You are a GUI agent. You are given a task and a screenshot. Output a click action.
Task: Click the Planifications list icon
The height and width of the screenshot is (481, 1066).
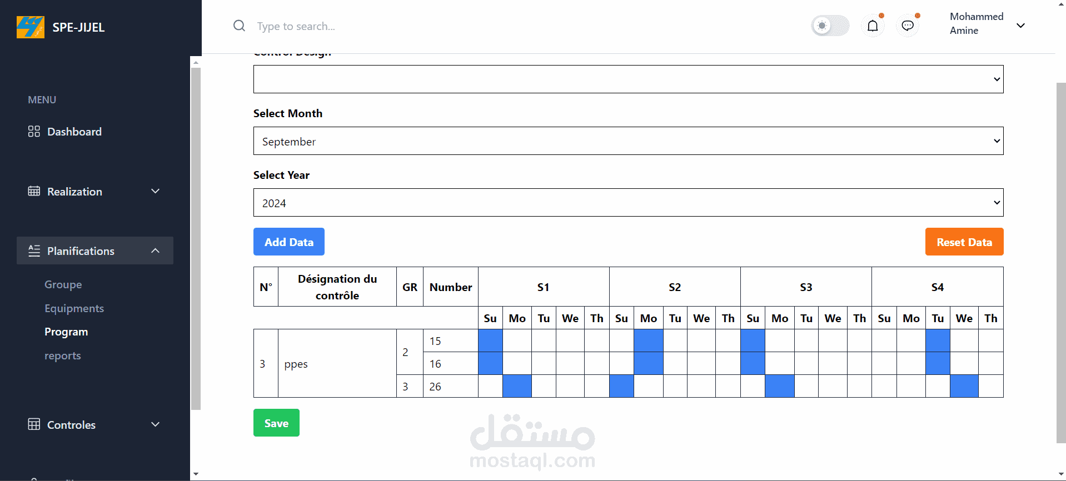point(34,251)
